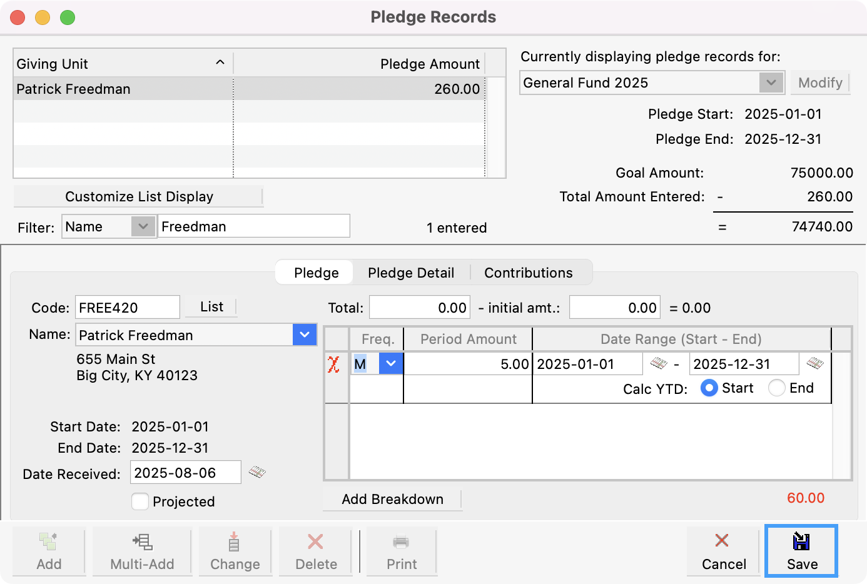
Task: Click the Print icon
Action: tap(401, 550)
